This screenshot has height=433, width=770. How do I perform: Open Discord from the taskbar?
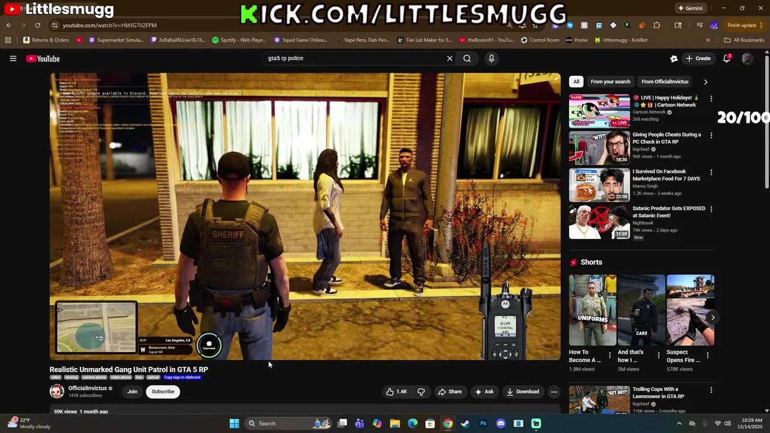coord(500,423)
